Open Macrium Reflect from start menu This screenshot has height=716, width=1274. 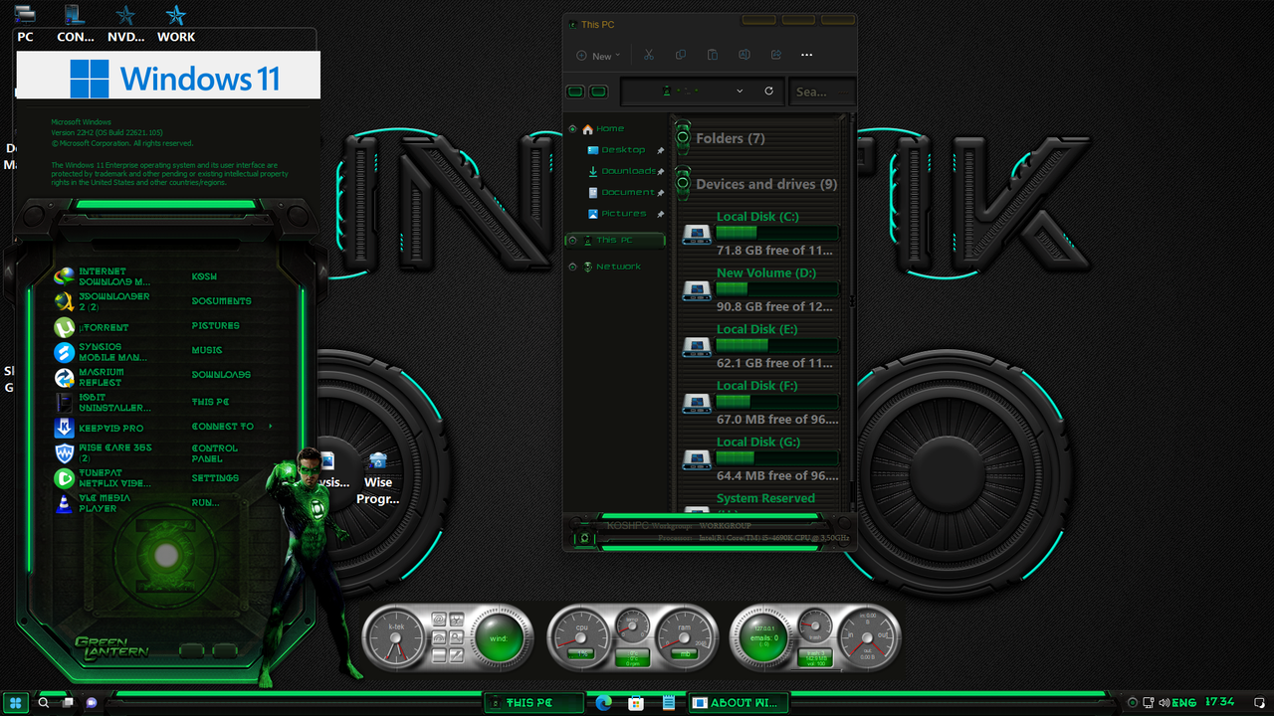pos(90,378)
